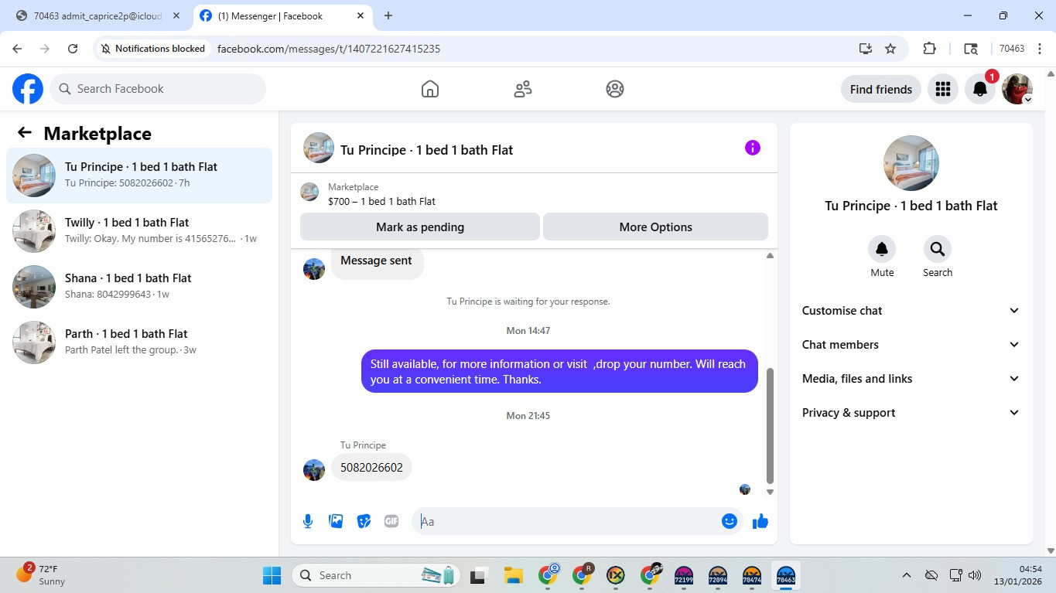Screen dimensions: 1056x593
Task: Open the Facebook menu grid icon
Action: (942, 89)
